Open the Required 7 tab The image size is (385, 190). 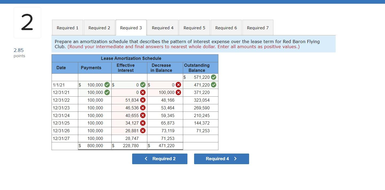pyautogui.click(x=257, y=27)
